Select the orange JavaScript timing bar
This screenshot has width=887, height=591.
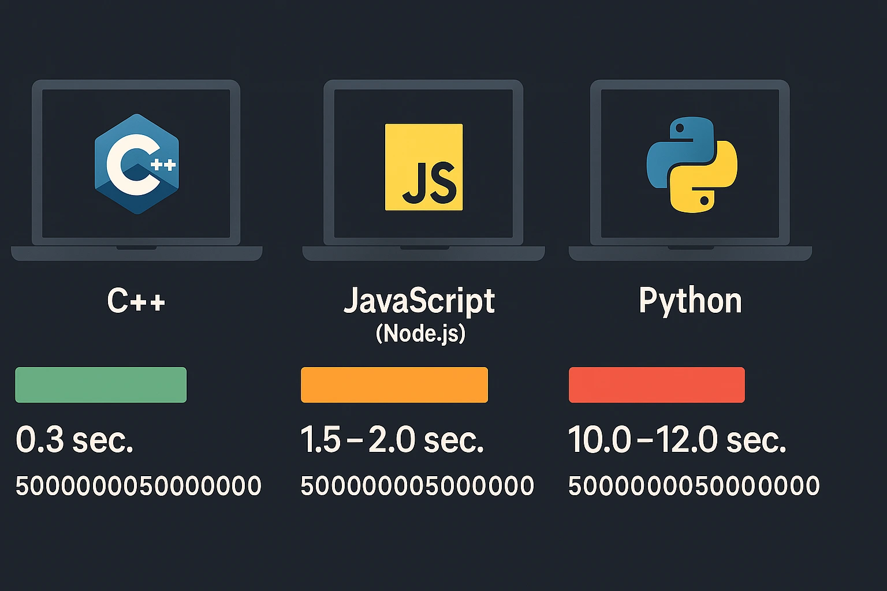394,384
